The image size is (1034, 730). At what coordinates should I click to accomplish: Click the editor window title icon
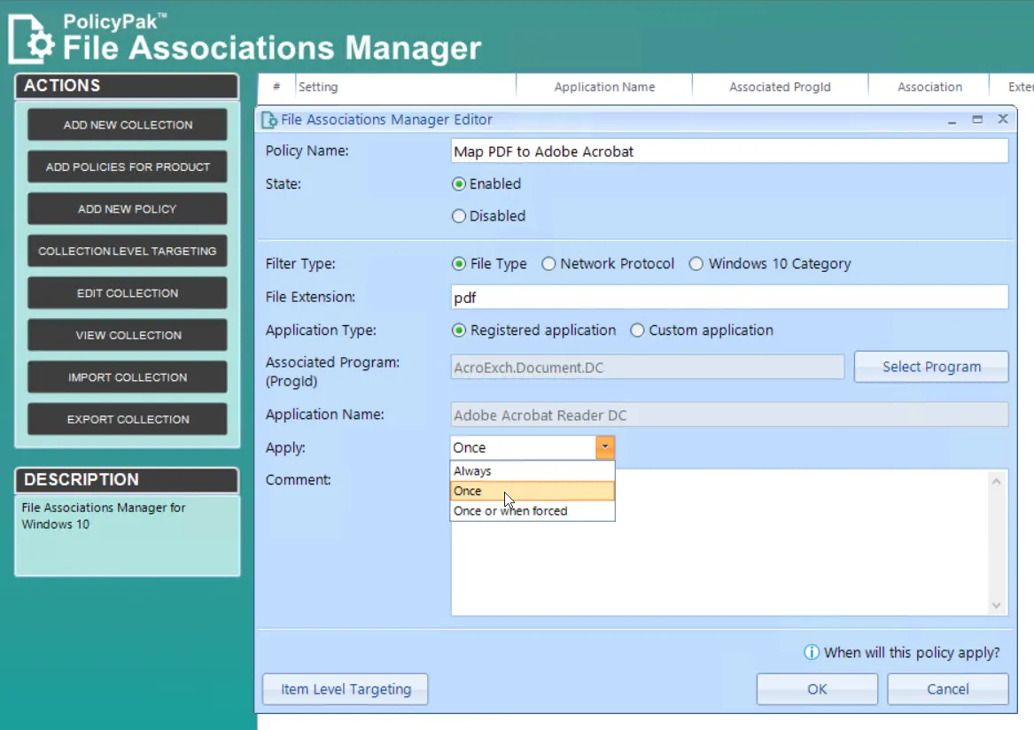tap(269, 120)
